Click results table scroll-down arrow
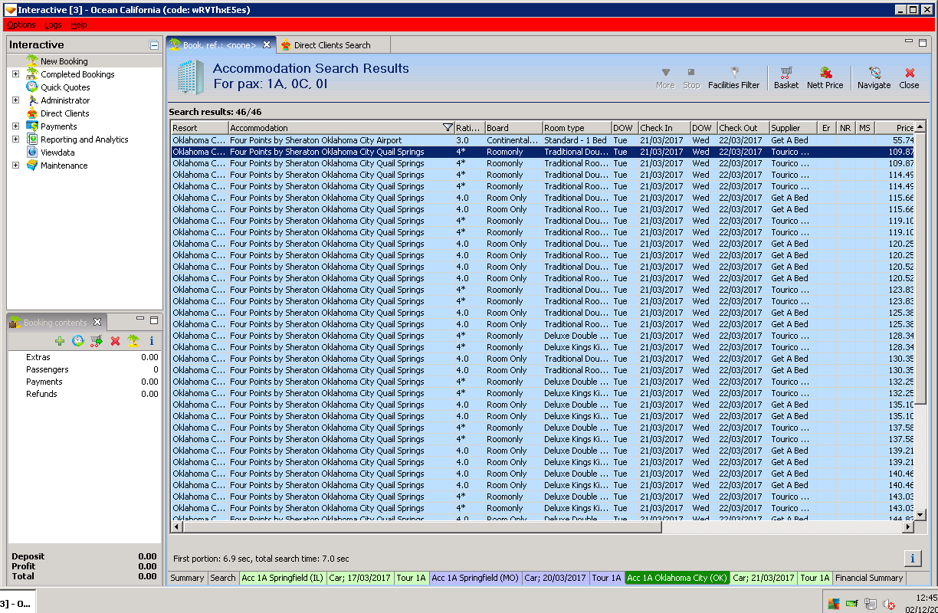 tap(920, 515)
